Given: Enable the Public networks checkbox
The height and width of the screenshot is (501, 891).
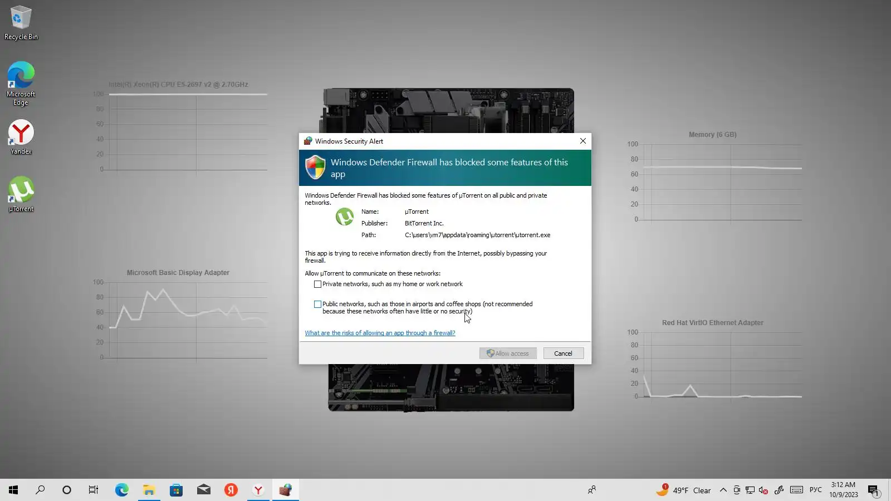Looking at the screenshot, I should coord(317,304).
